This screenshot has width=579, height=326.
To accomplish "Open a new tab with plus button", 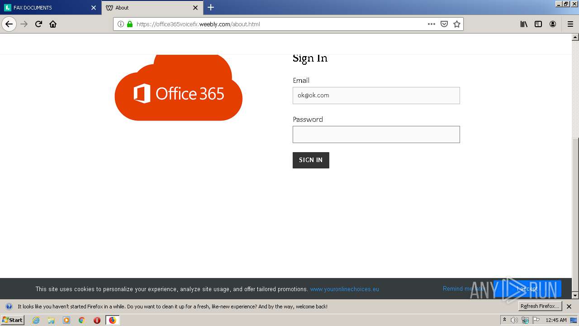I will pyautogui.click(x=211, y=7).
